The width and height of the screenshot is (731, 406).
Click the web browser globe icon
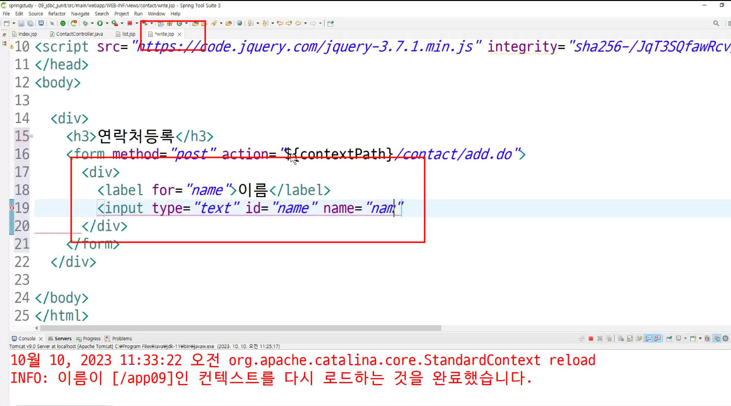(x=239, y=23)
